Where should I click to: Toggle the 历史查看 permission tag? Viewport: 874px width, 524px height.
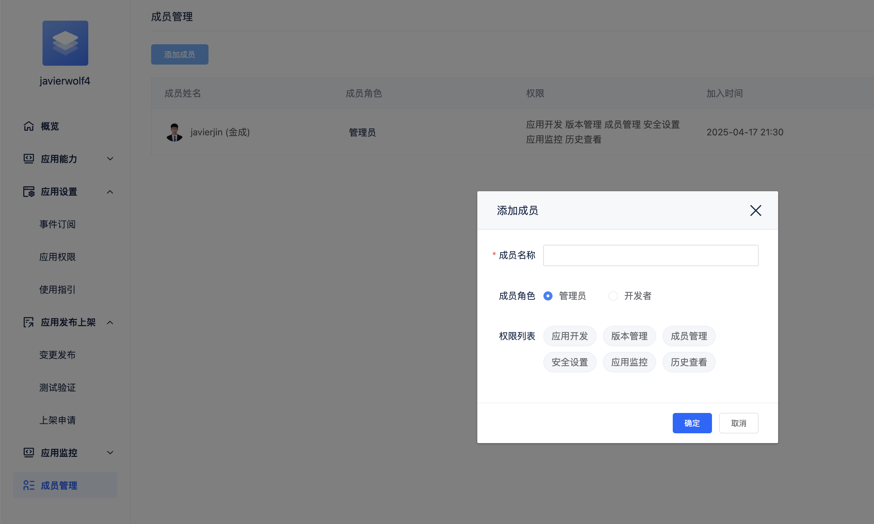pos(689,362)
